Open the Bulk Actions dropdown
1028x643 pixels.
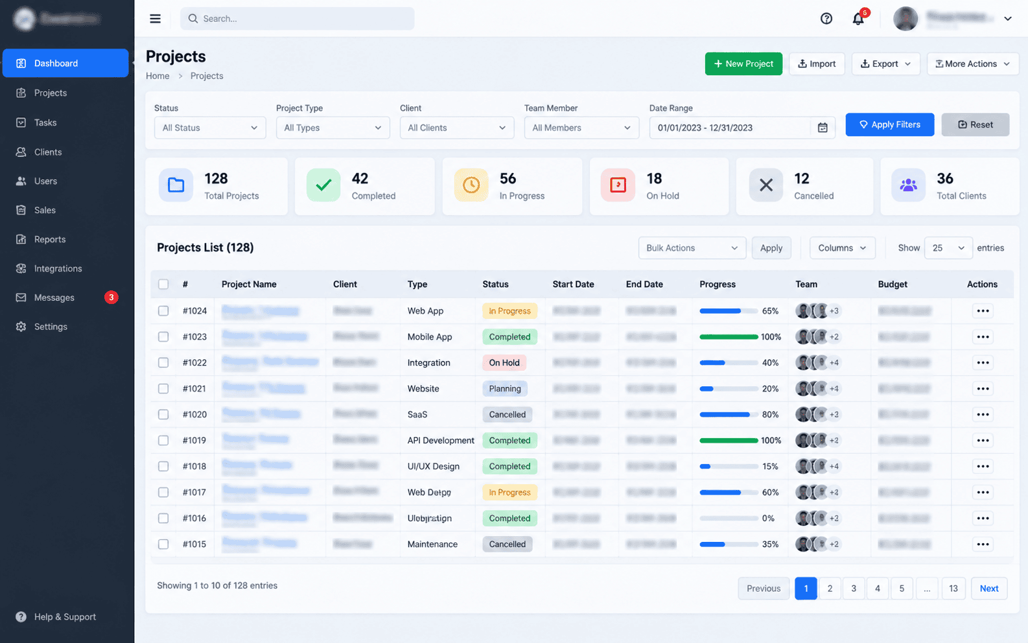[x=692, y=248]
